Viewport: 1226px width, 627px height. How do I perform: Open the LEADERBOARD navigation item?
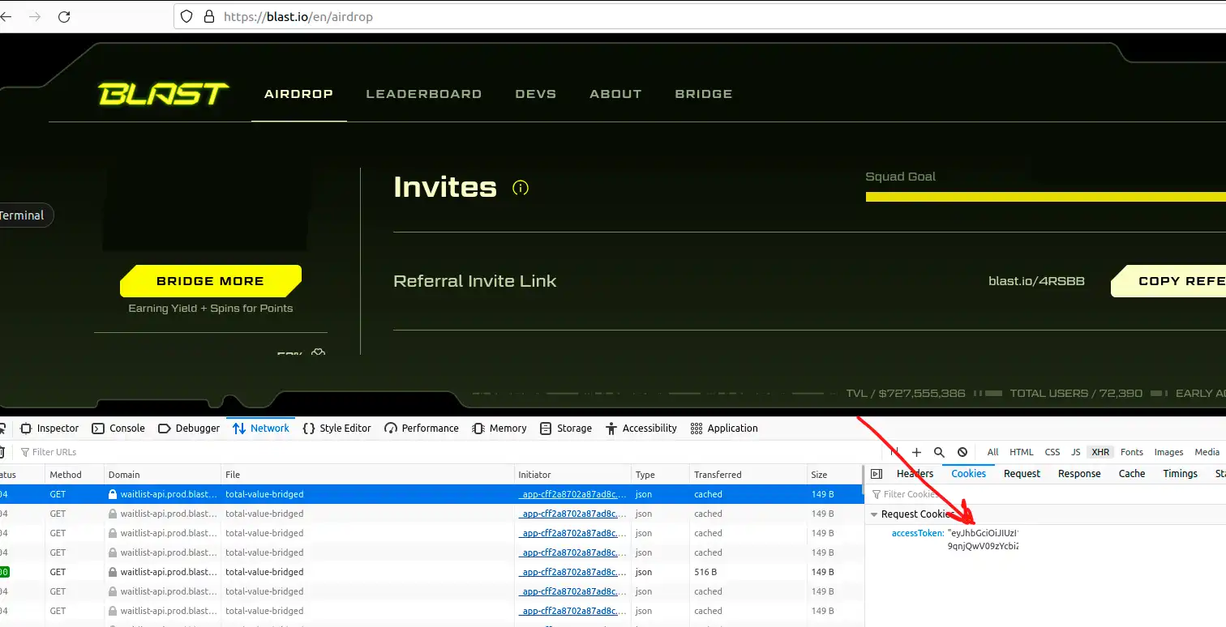pos(423,94)
